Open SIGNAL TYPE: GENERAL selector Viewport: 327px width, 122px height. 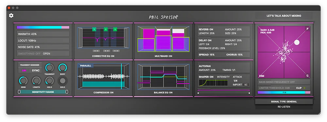284,102
